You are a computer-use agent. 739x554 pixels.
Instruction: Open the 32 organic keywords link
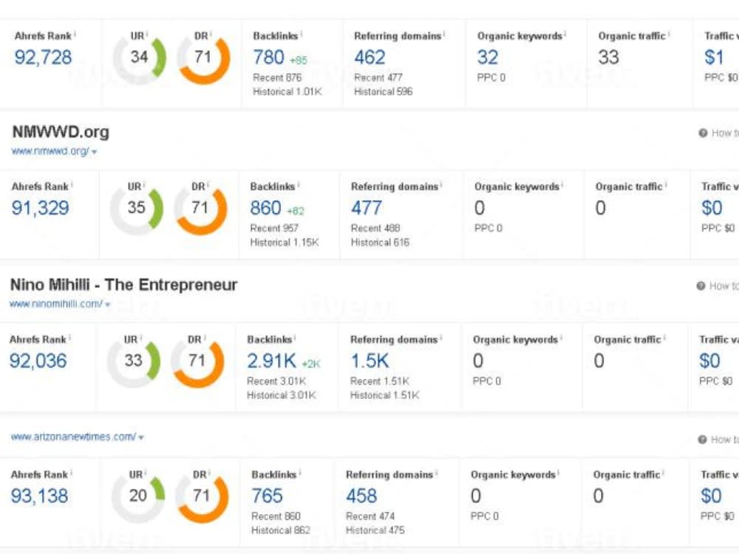(487, 58)
